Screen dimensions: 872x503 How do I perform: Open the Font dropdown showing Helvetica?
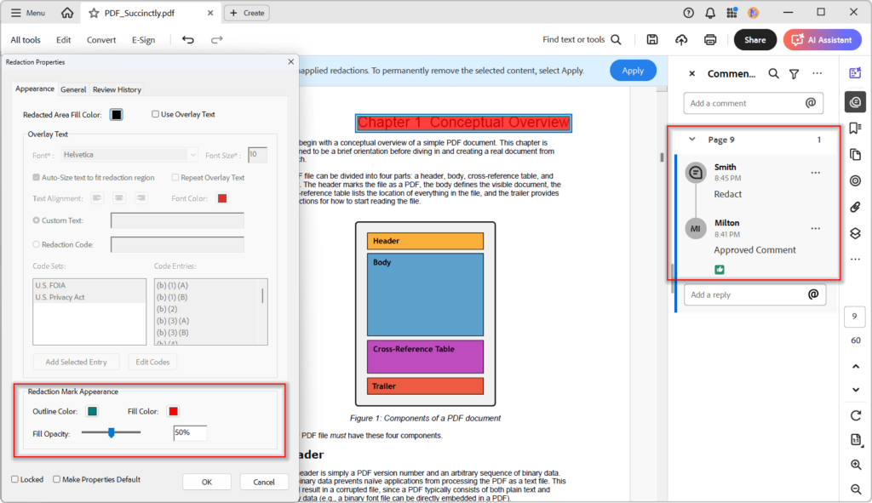(129, 154)
